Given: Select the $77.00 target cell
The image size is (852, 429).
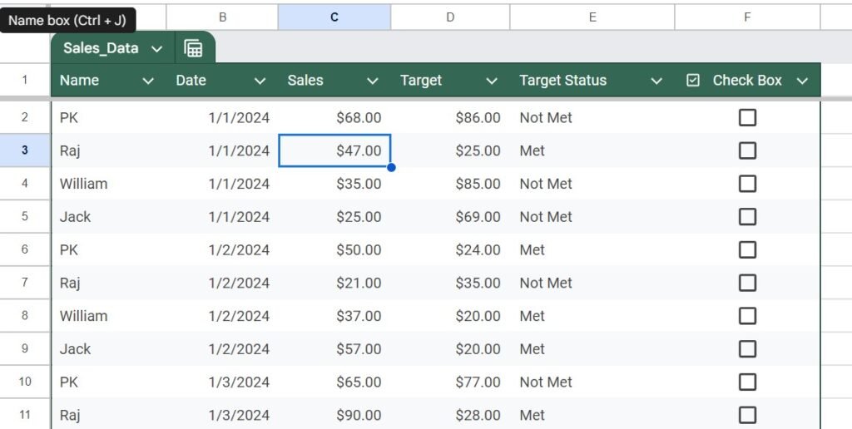Looking at the screenshot, I should 450,382.
